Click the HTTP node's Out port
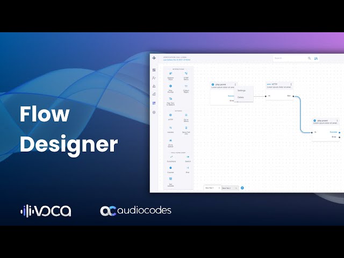This screenshot has height=258, width=344. tap(293, 96)
